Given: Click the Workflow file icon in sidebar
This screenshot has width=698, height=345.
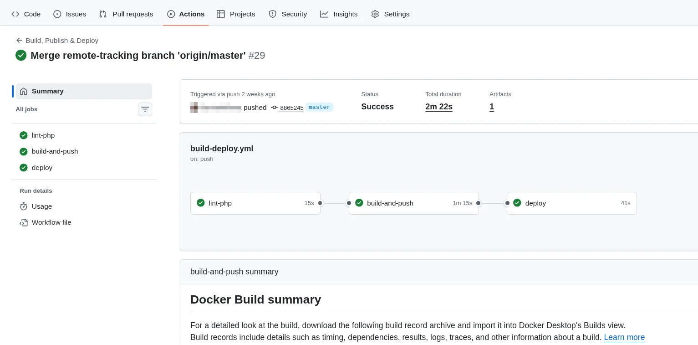Looking at the screenshot, I should coord(23,222).
